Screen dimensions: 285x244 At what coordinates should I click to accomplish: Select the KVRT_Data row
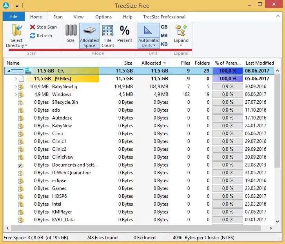[139, 220]
